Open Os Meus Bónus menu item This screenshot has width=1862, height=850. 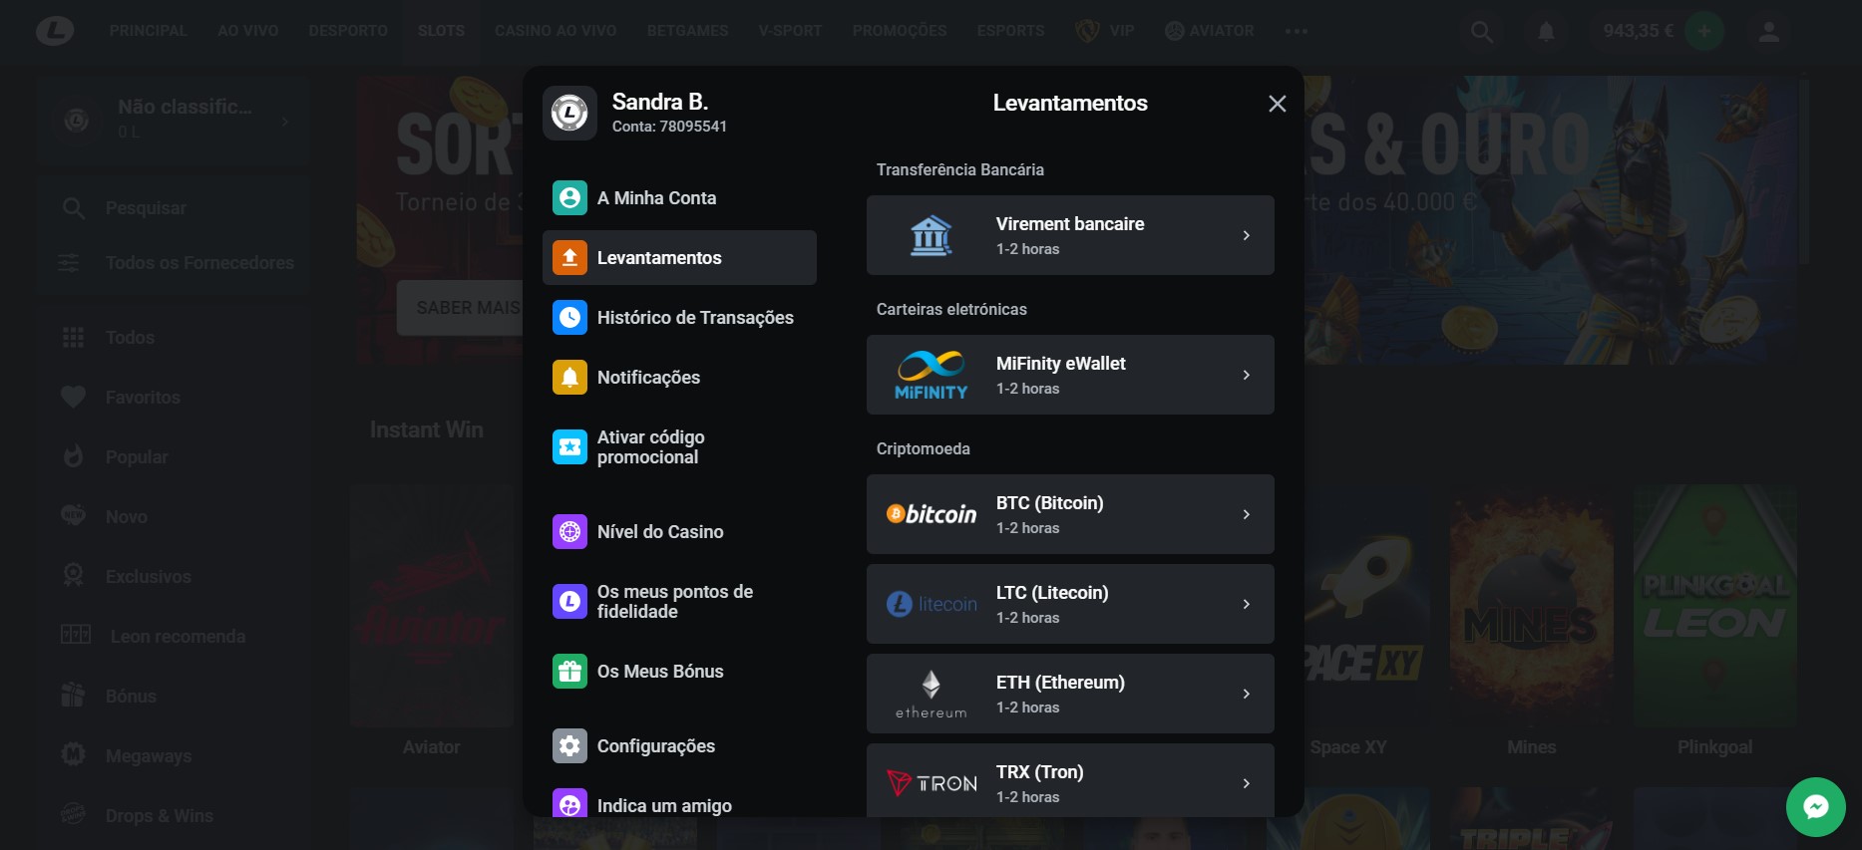679,671
